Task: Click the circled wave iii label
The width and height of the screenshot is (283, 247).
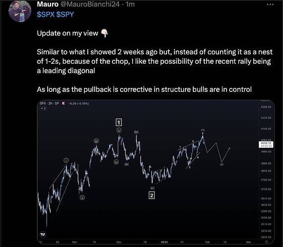Action: [96, 141]
